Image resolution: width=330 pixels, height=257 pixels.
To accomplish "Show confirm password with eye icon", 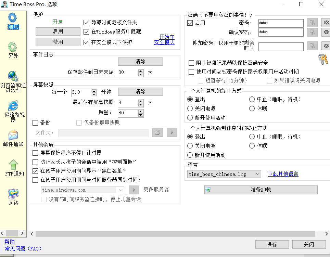I will [x=326, y=32].
